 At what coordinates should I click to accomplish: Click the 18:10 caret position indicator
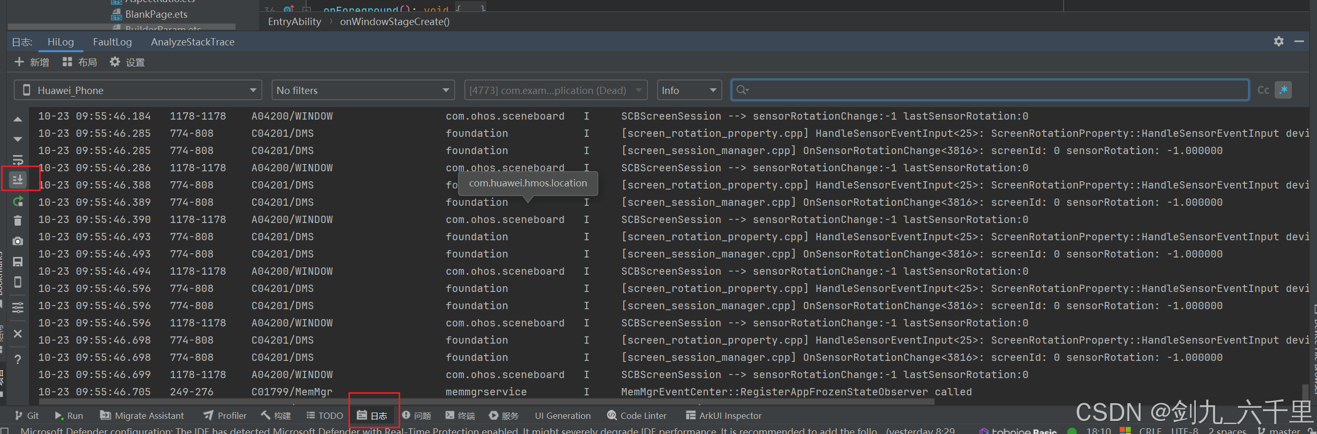(1099, 430)
